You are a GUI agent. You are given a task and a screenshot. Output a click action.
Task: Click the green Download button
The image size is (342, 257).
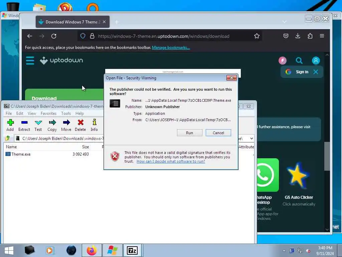64,95
